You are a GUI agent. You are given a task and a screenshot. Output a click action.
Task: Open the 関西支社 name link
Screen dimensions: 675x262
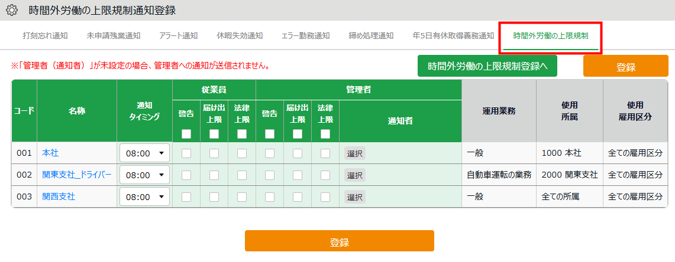[59, 196]
